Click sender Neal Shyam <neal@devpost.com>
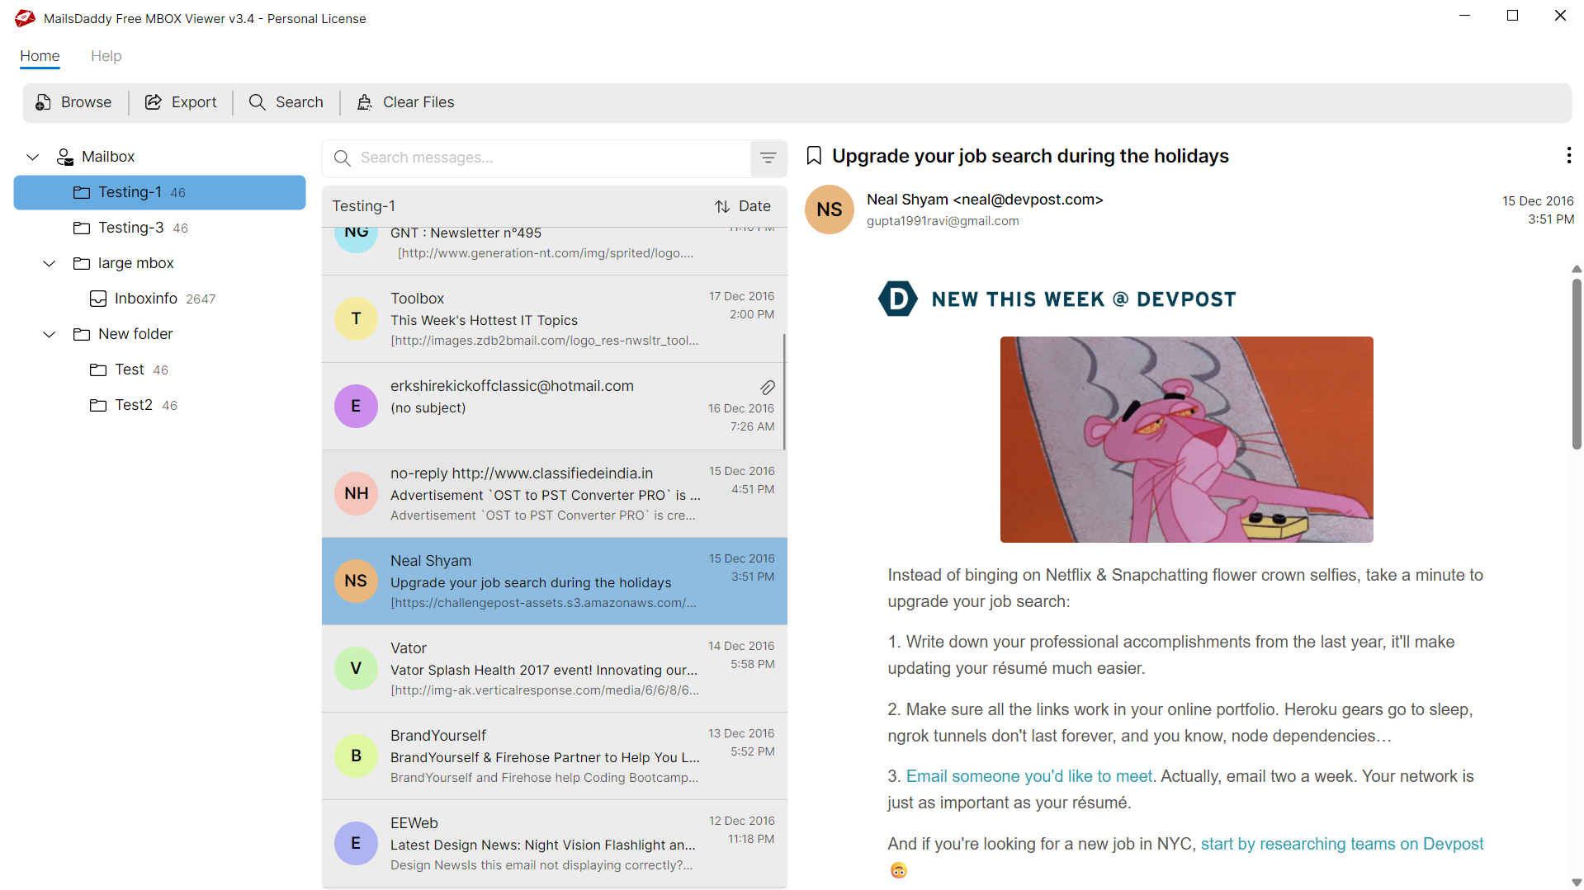1584x890 pixels. coord(985,200)
